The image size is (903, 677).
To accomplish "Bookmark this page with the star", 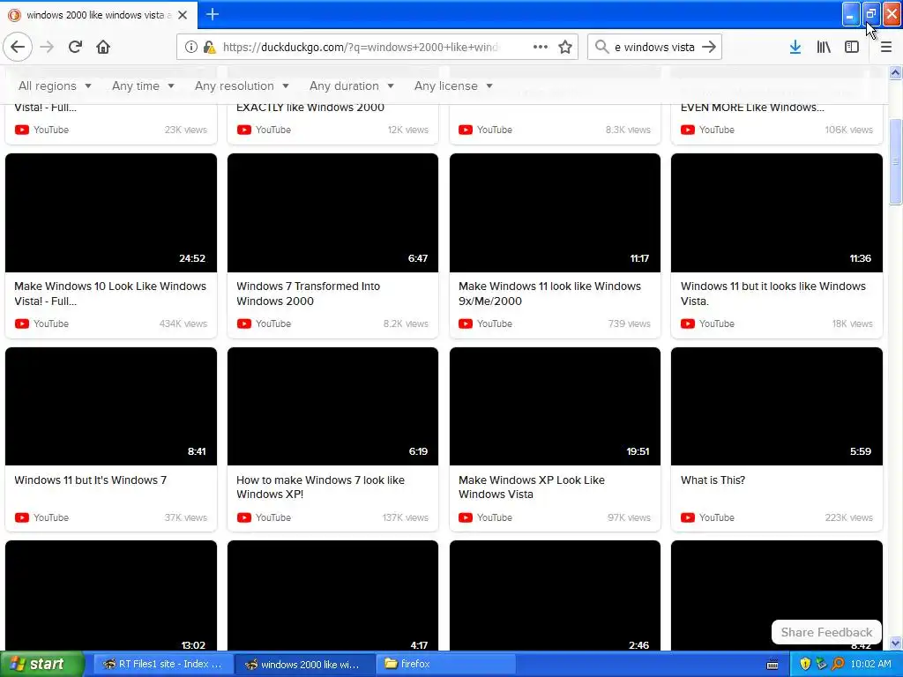I will [565, 48].
